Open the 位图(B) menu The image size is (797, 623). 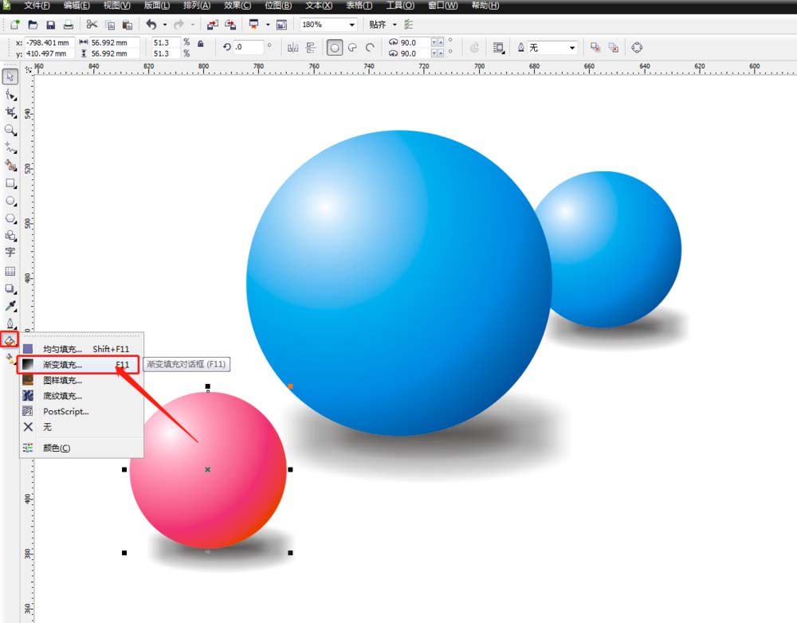click(x=278, y=6)
